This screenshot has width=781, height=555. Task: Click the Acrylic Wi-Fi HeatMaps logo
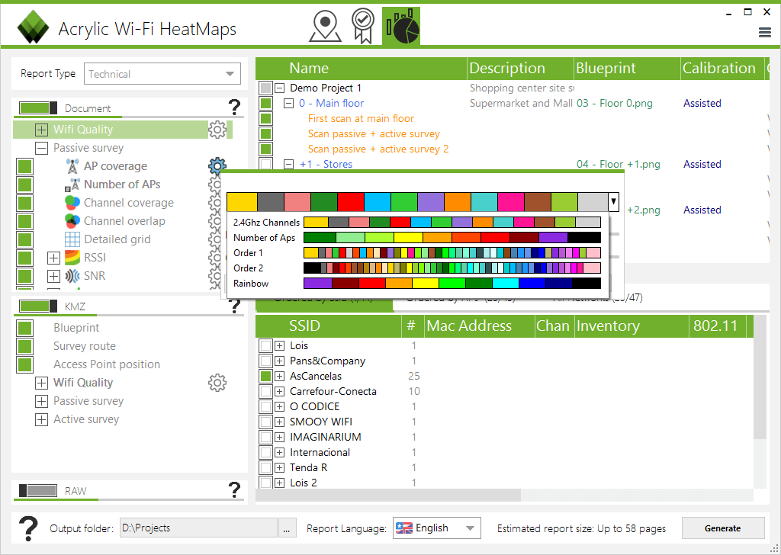coord(33,27)
